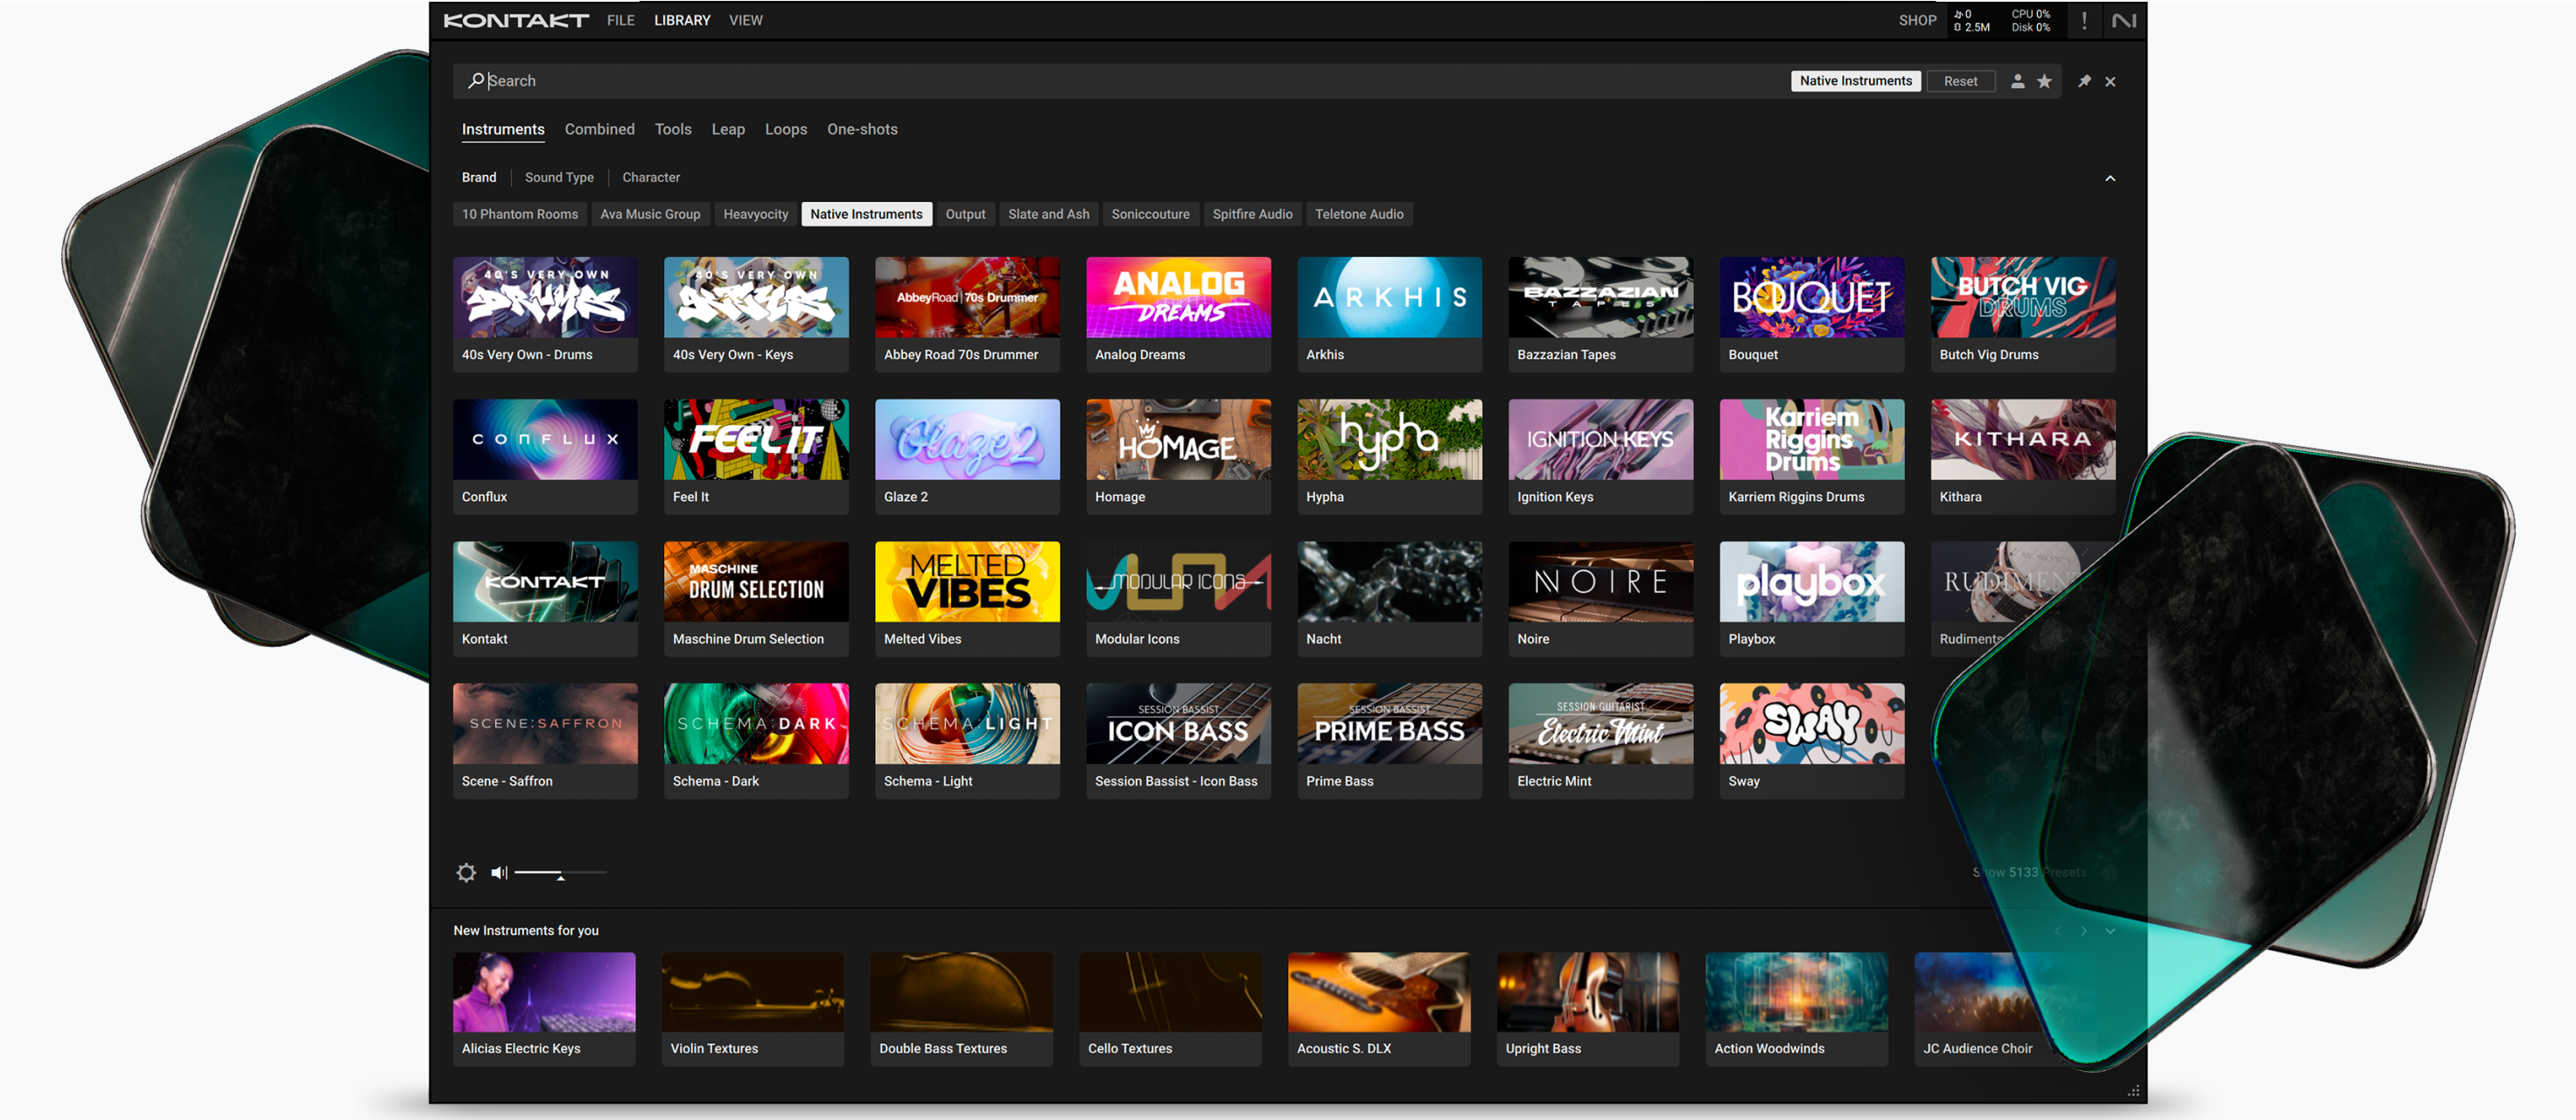Switch to the Loops tab
The width and height of the screenshot is (2576, 1120).
[786, 129]
